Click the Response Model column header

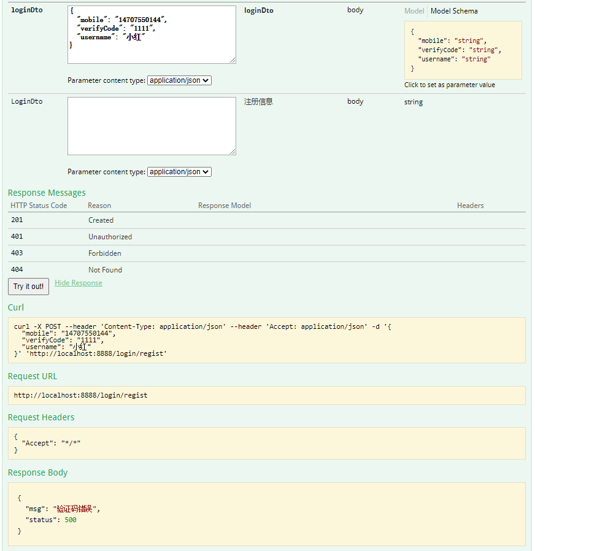(225, 206)
